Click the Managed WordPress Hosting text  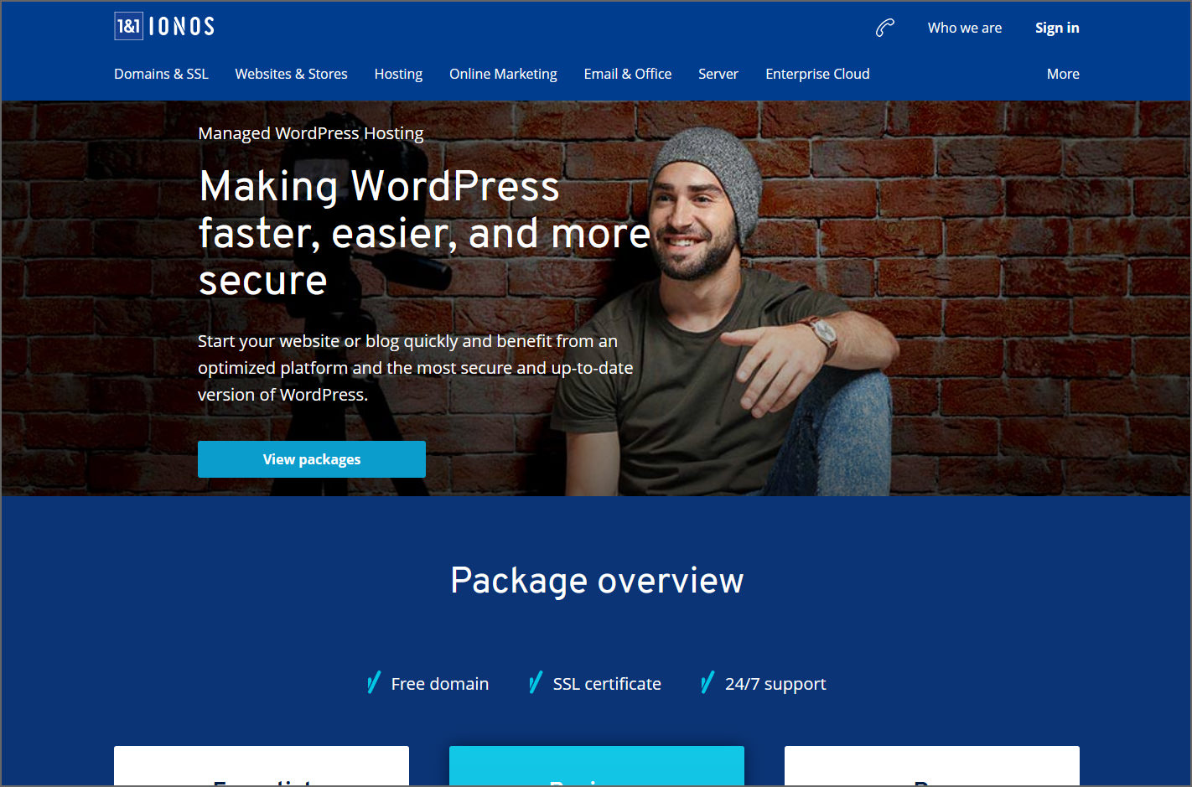point(311,133)
